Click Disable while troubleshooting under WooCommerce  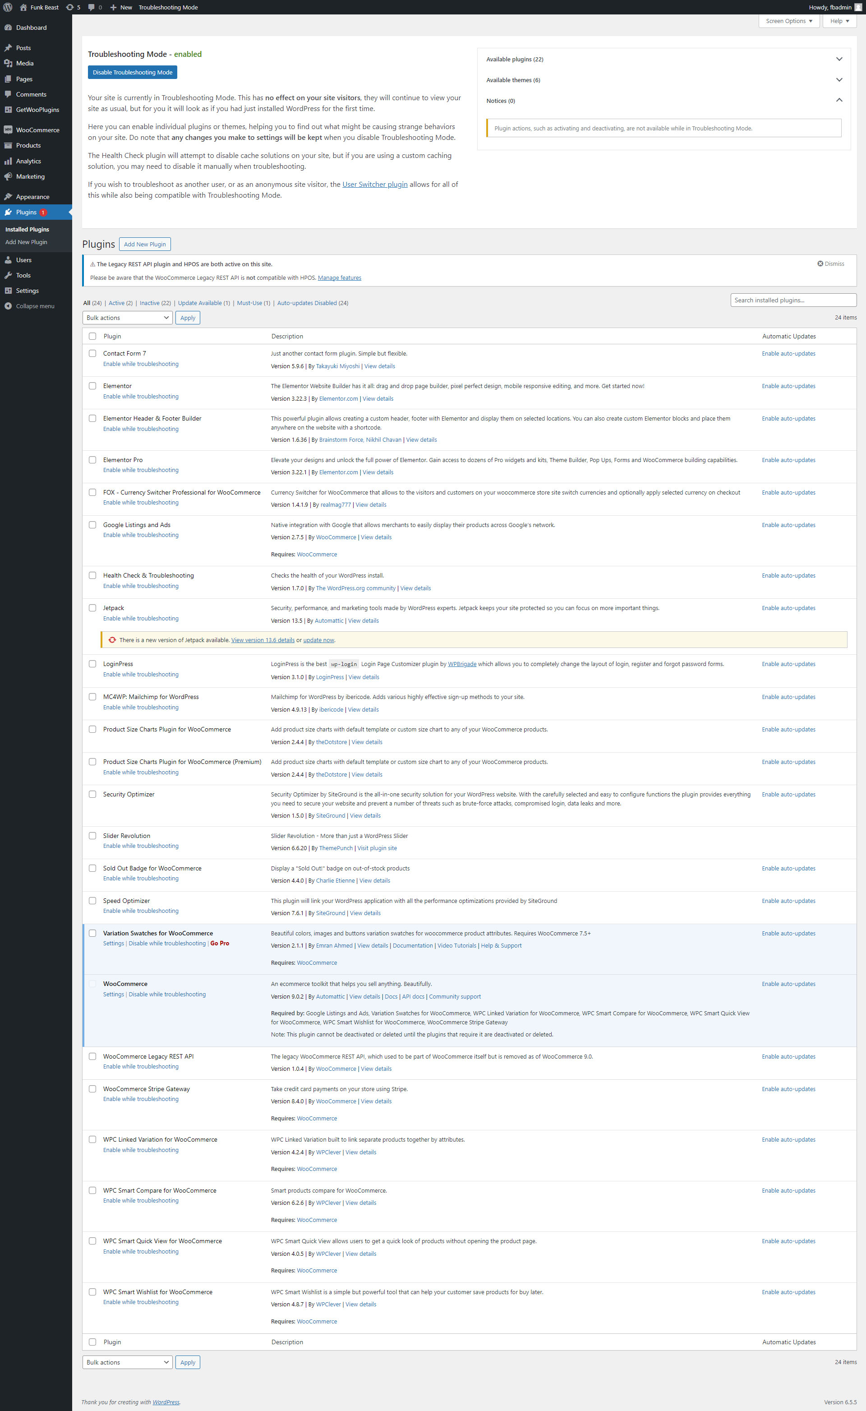coord(167,995)
